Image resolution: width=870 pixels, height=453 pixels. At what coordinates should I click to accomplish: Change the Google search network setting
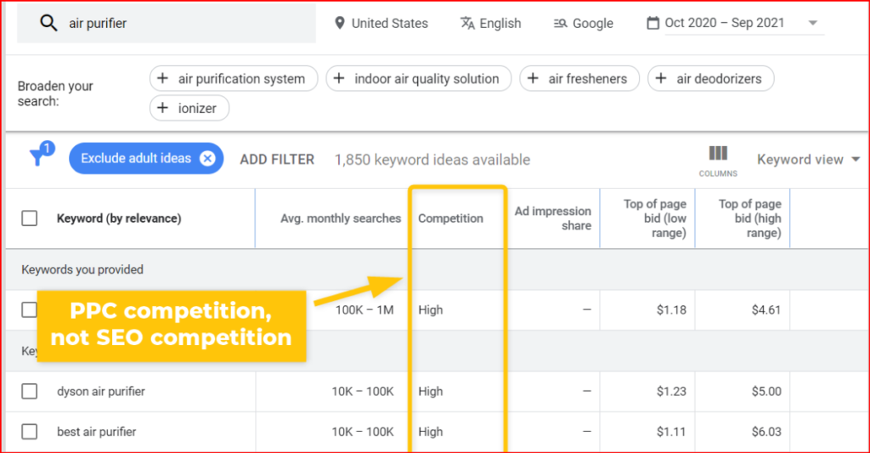583,23
